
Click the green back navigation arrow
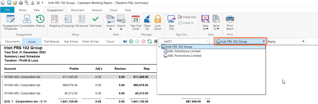131,41
